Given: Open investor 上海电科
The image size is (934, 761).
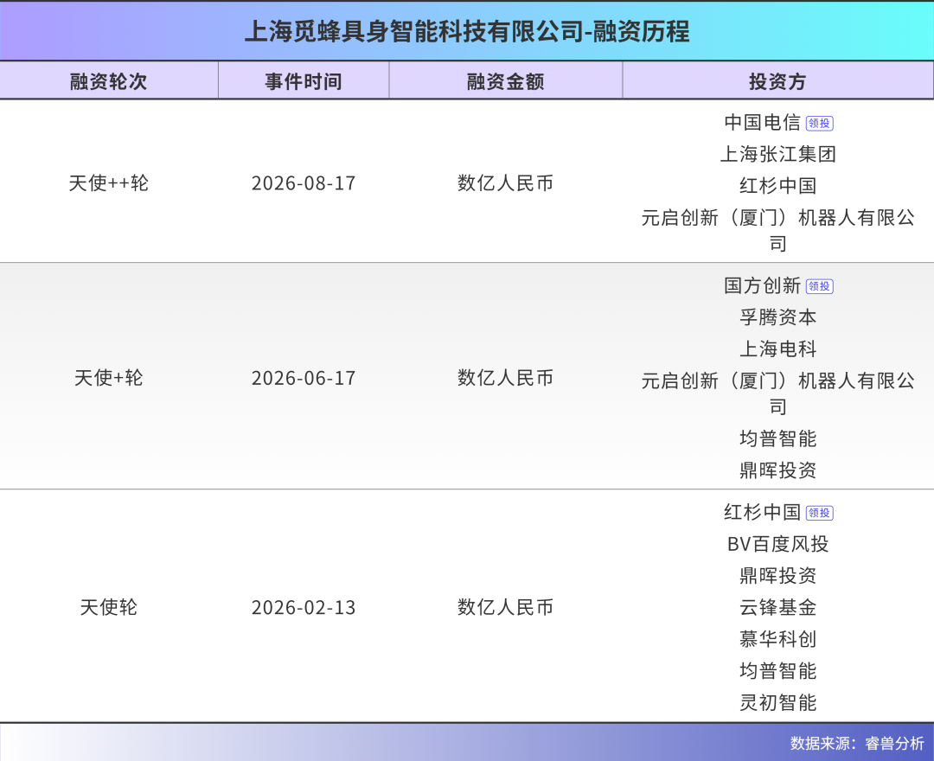Looking at the screenshot, I should 777,349.
